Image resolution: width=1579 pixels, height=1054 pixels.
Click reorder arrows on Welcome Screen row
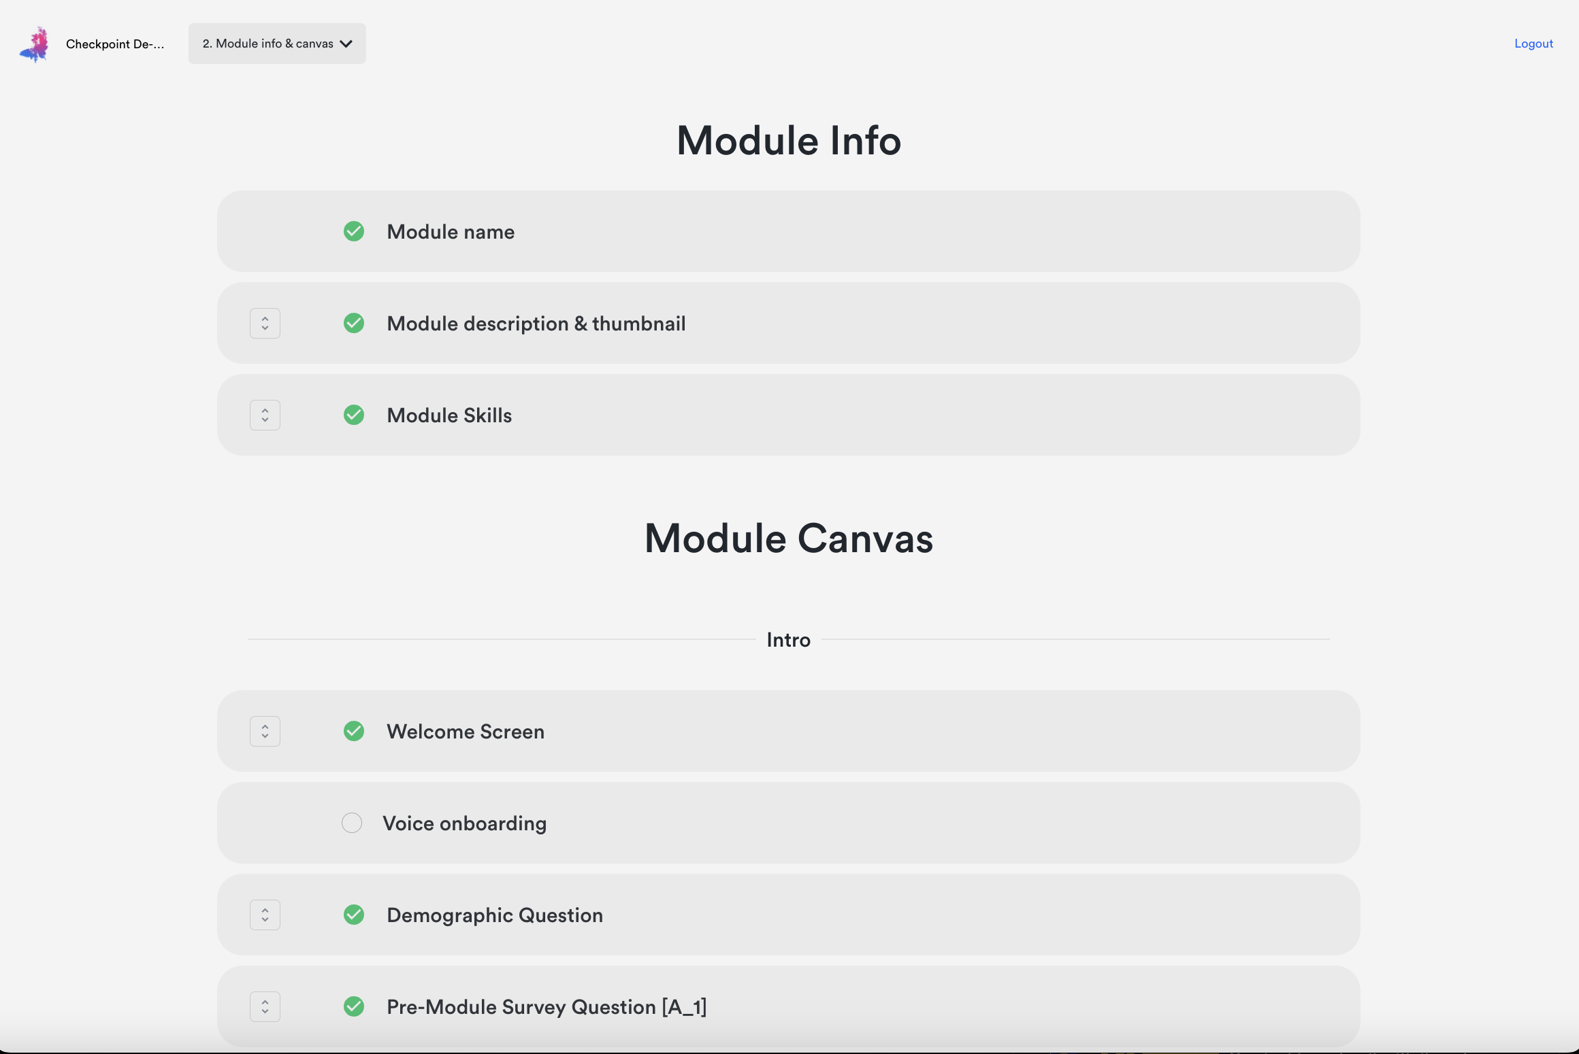[265, 731]
